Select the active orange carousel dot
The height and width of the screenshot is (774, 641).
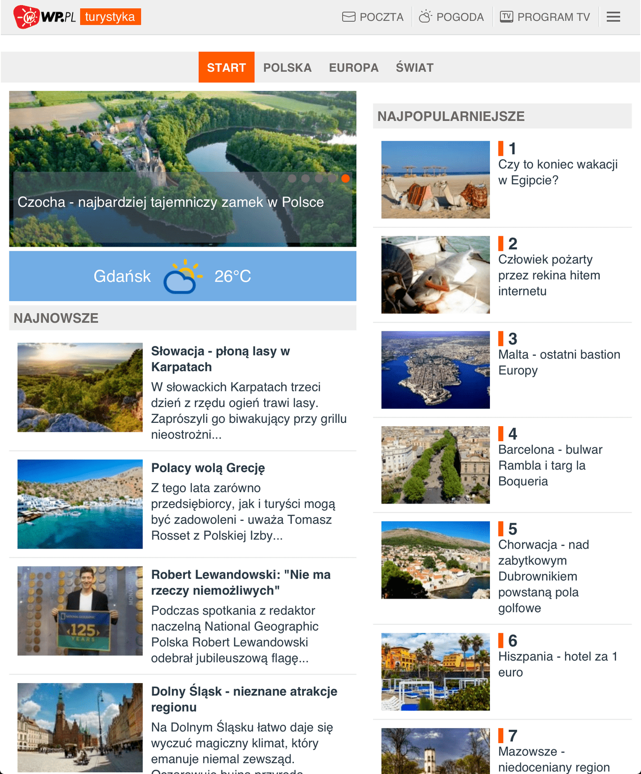click(345, 178)
